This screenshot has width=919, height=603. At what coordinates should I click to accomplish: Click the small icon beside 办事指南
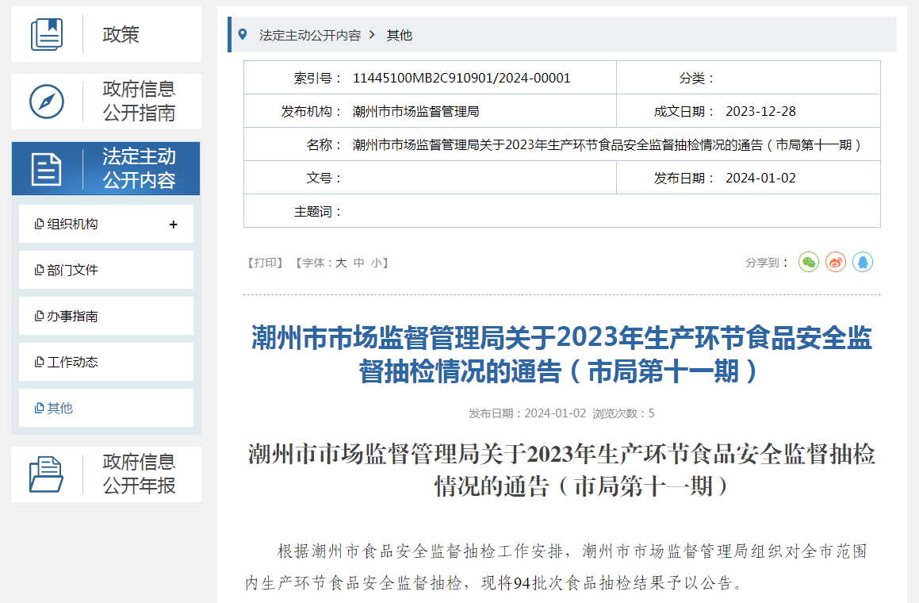40,316
